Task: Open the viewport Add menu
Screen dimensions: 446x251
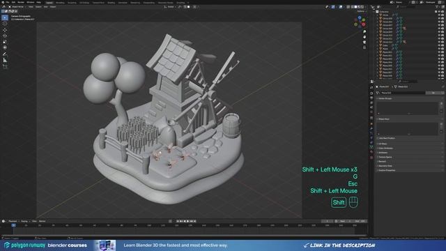Action: click(x=45, y=7)
